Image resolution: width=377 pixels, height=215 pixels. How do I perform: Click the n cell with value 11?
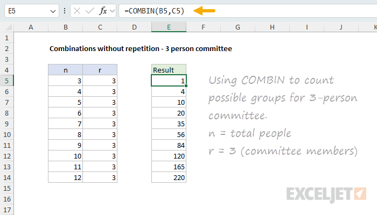(65, 167)
